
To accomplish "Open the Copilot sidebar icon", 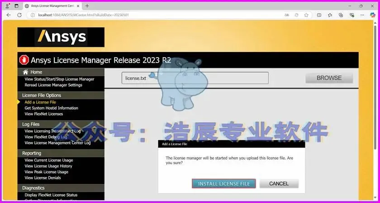I will 372,15.
